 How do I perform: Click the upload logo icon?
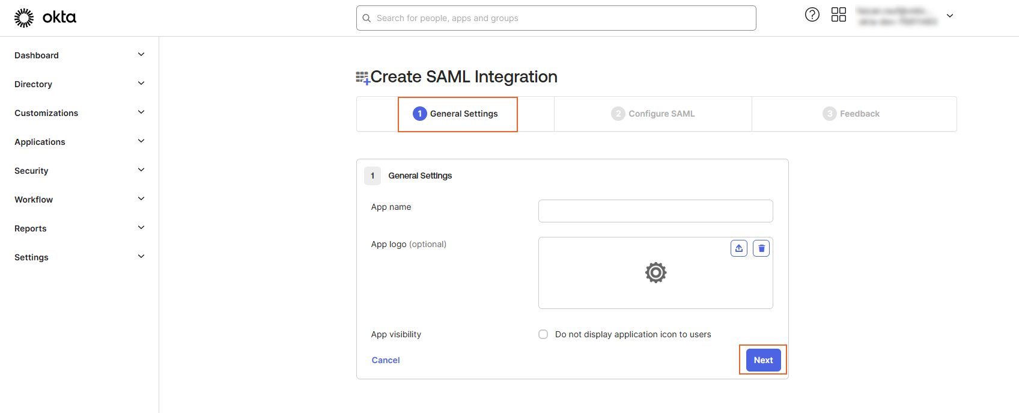[738, 248]
